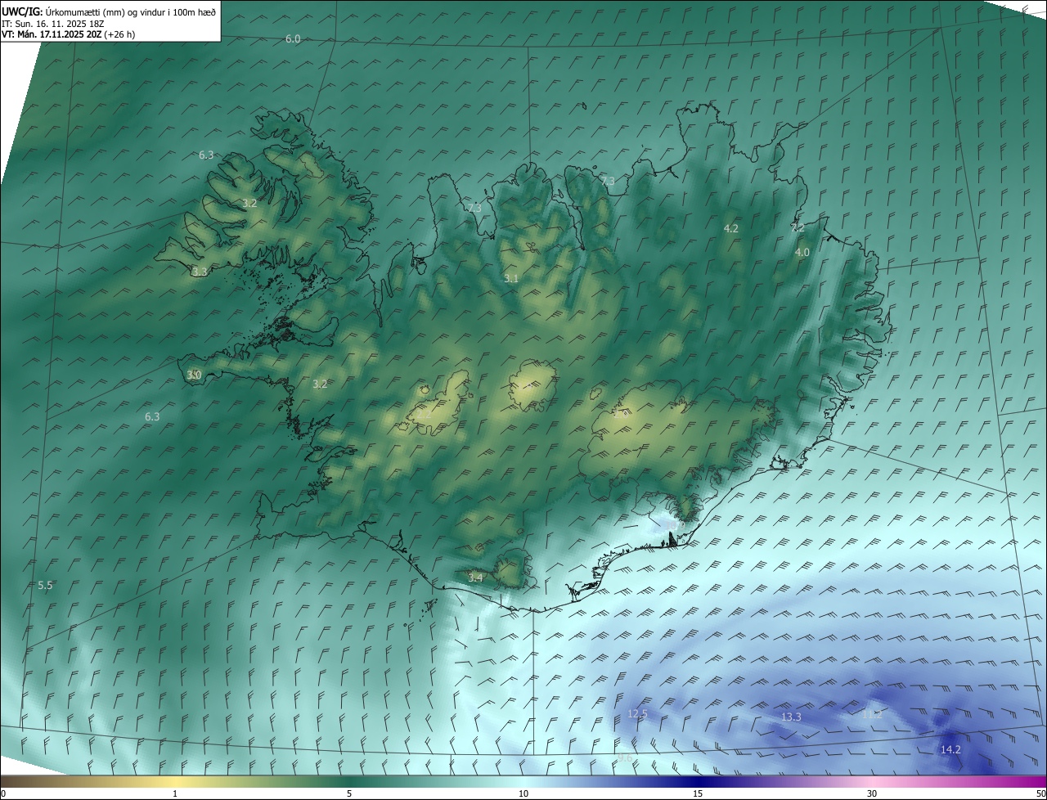Image resolution: width=1047 pixels, height=800 pixels.
Task: Click the 3.3 value on the map
Action: (x=200, y=272)
